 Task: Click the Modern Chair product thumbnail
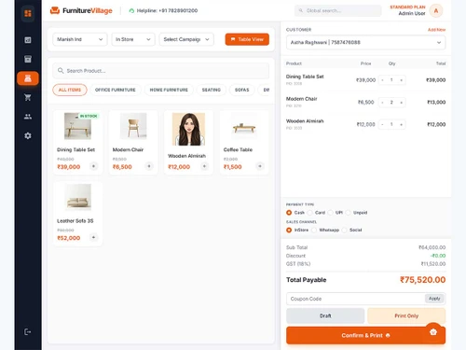tap(133, 126)
